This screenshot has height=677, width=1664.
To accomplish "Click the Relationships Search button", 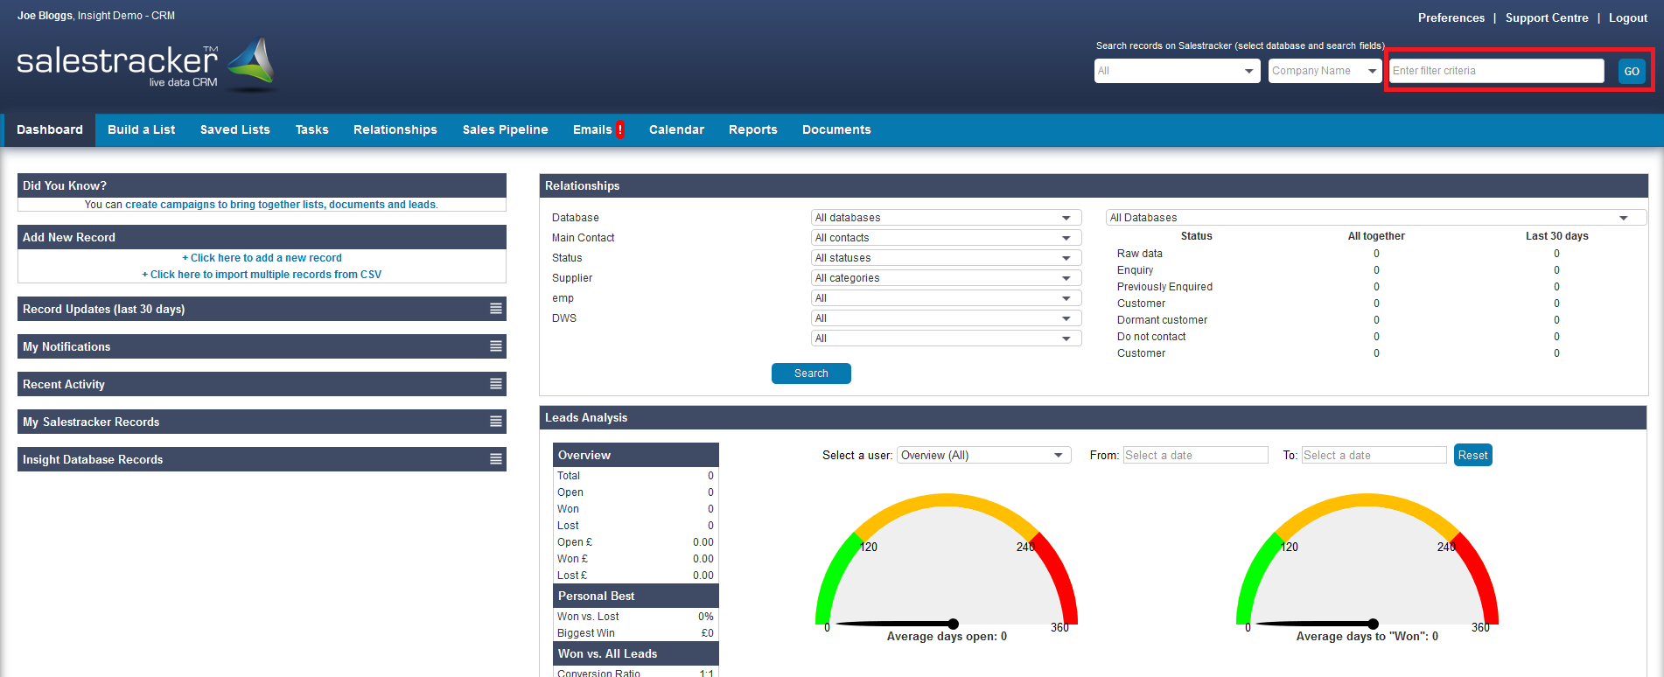I will [811, 373].
